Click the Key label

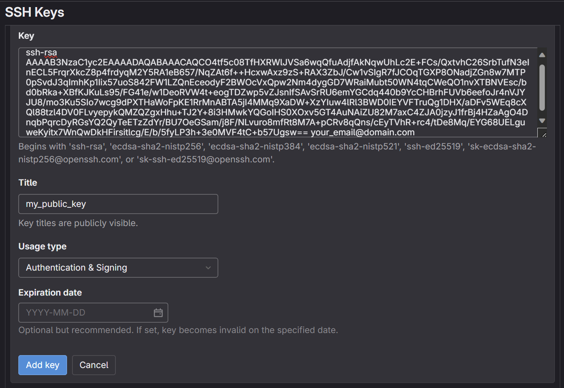(x=26, y=36)
